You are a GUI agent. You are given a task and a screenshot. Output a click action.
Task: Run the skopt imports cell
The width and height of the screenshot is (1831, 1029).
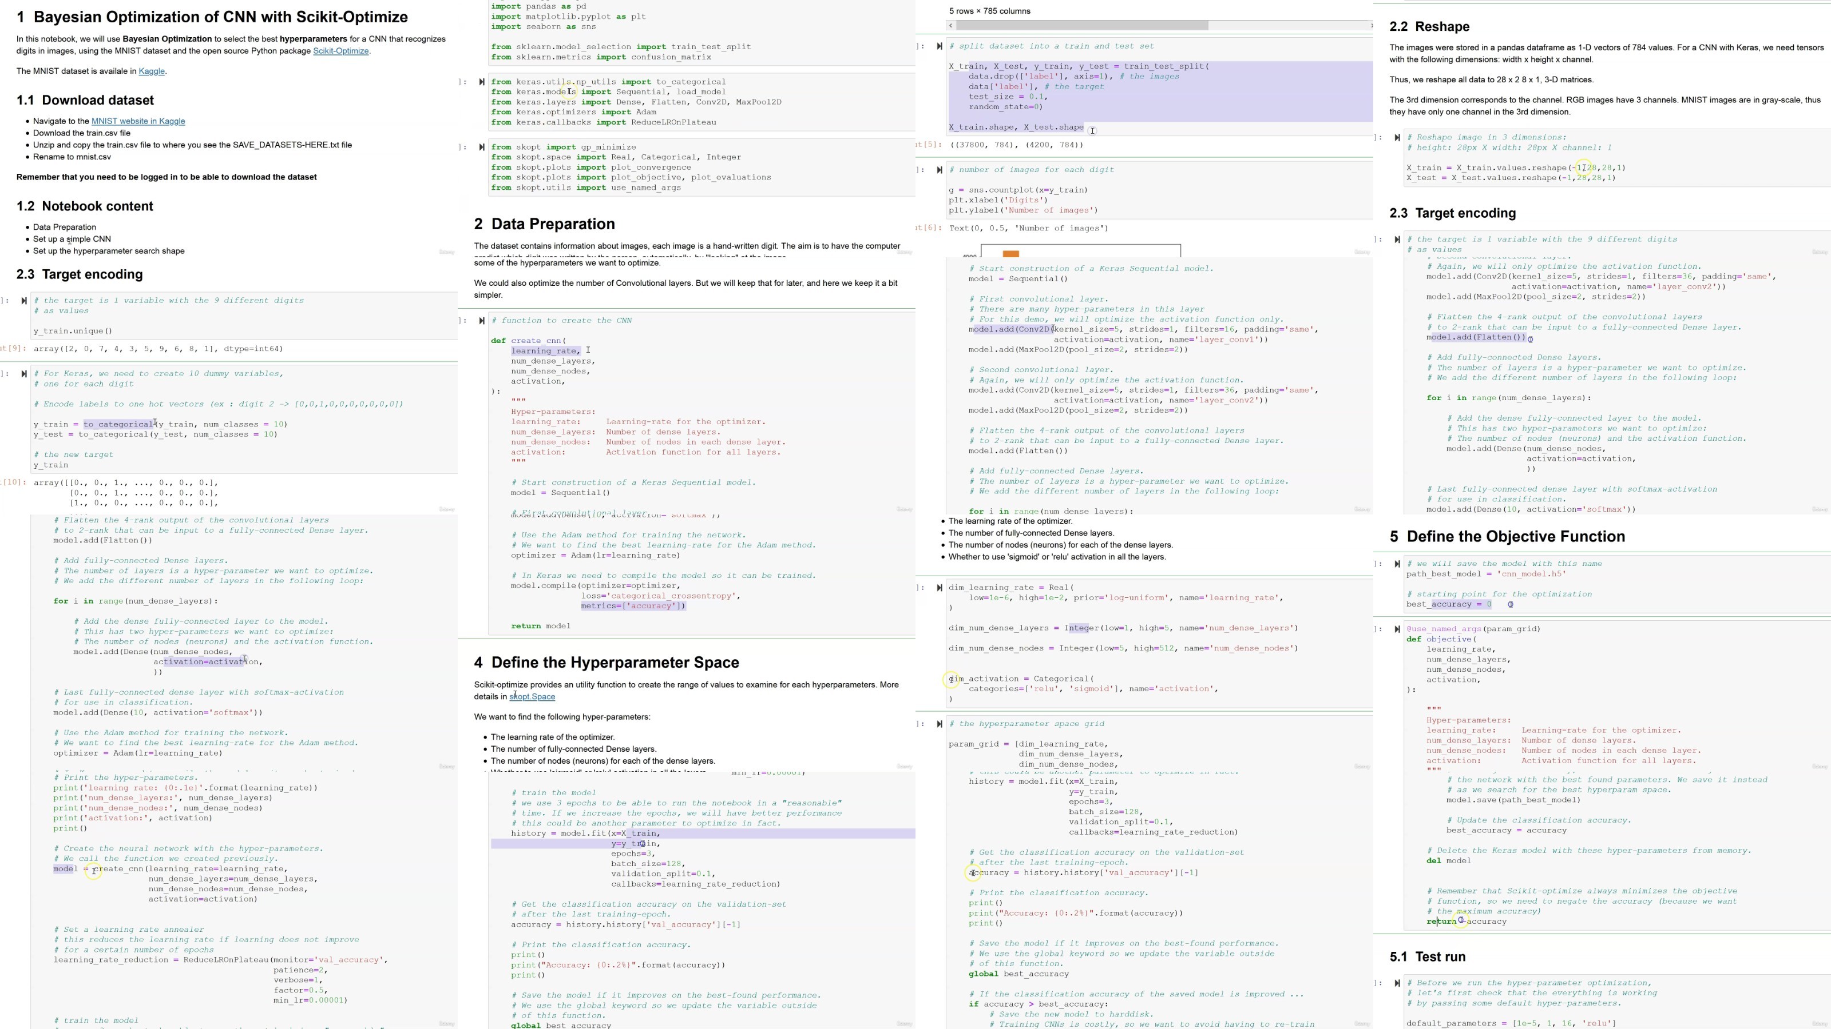point(482,147)
